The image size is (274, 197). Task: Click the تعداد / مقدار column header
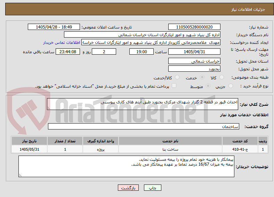point(65,141)
